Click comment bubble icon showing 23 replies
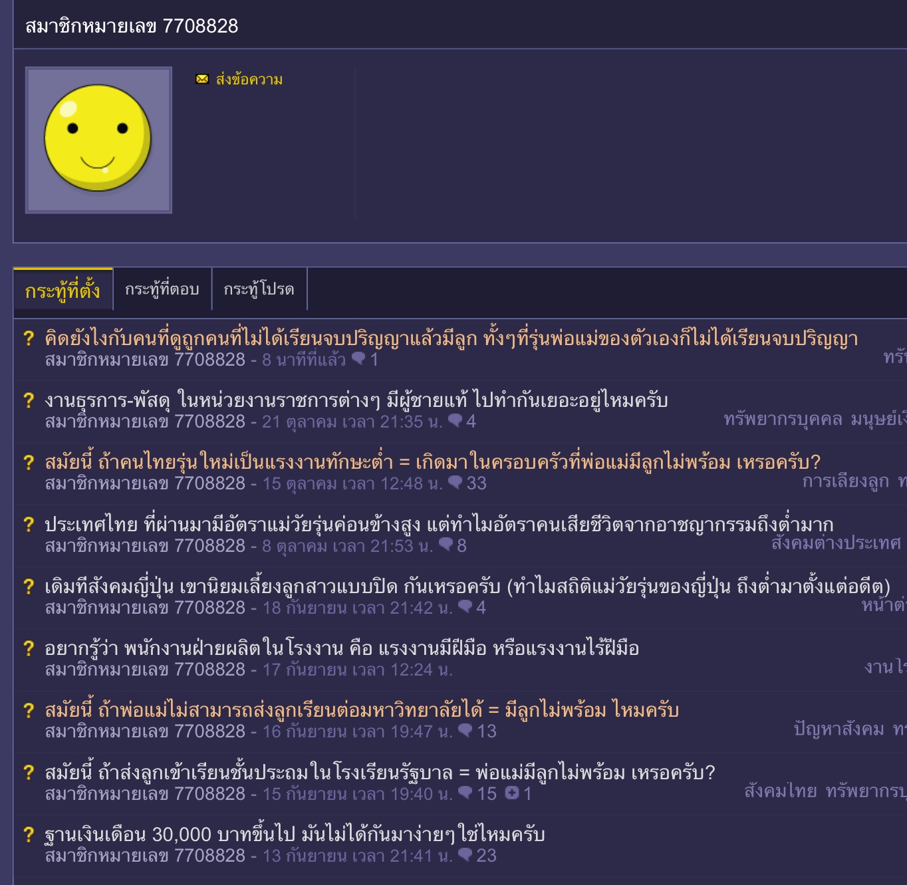 [465, 855]
